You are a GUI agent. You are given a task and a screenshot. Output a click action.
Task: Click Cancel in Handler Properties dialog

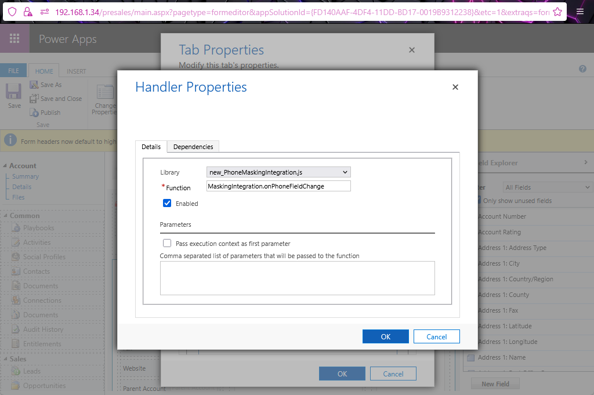coord(436,336)
